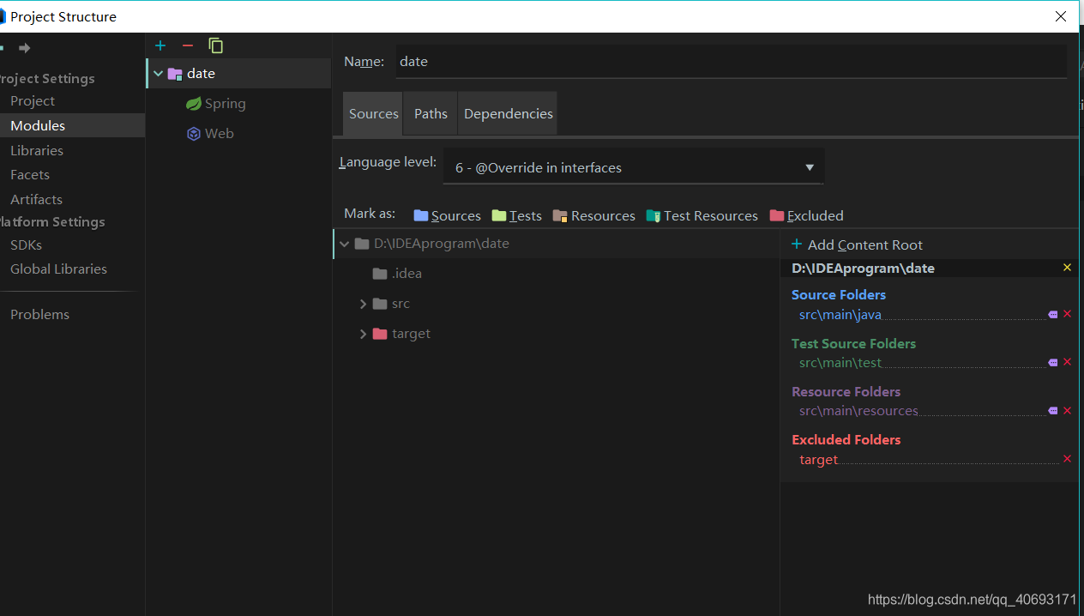Select the Web facet row
The width and height of the screenshot is (1084, 616).
coord(239,134)
